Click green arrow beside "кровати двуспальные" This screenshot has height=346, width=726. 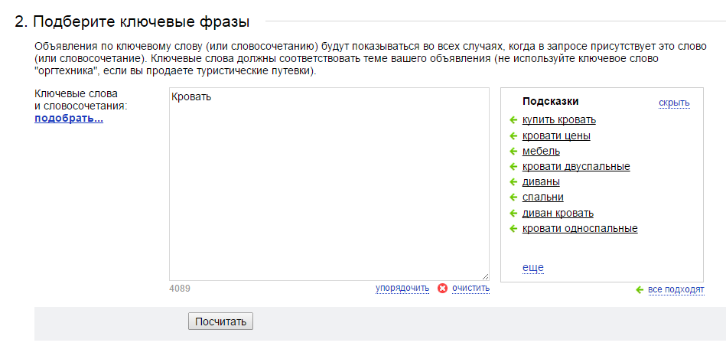click(513, 167)
